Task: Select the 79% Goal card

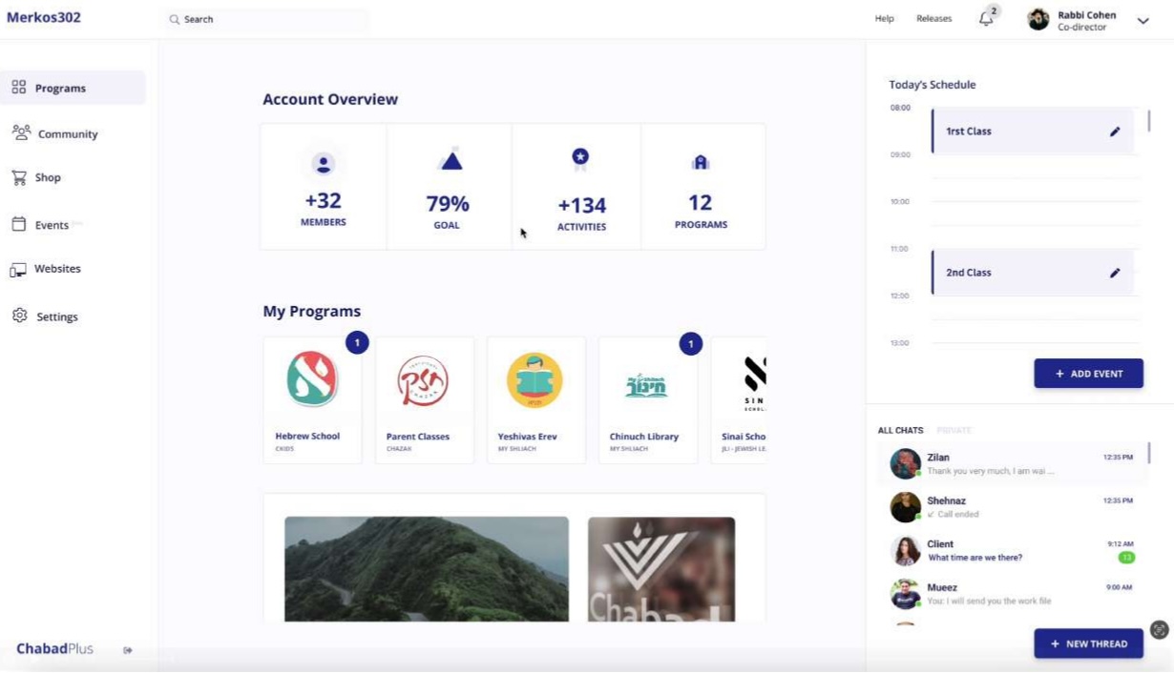Action: pyautogui.click(x=450, y=187)
